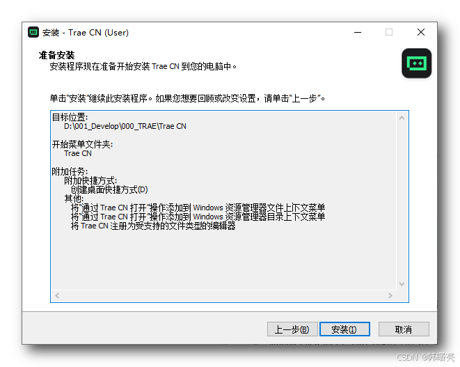
Task: Click the 附加快捷方式: line
Action: tap(90, 180)
